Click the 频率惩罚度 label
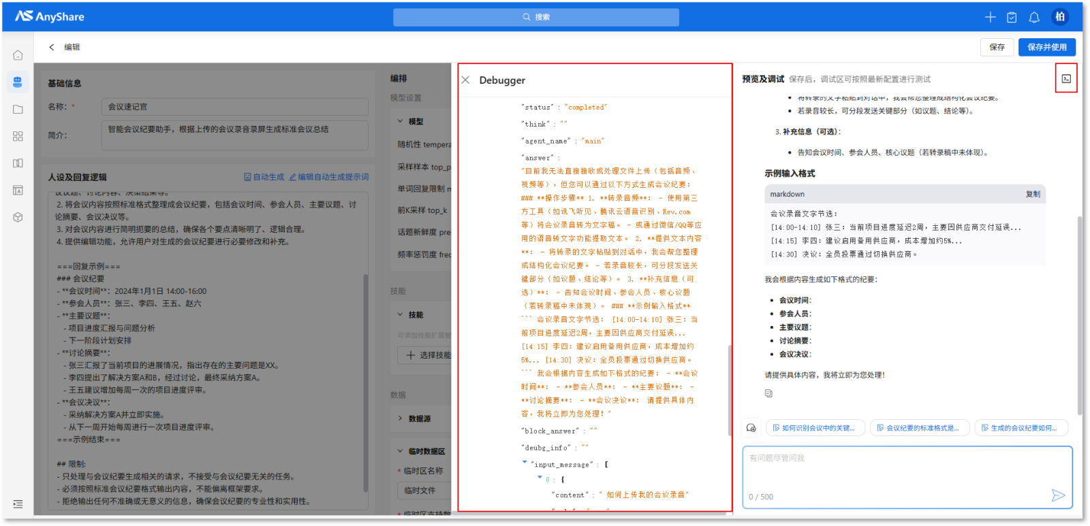The image size is (1090, 526). (424, 254)
